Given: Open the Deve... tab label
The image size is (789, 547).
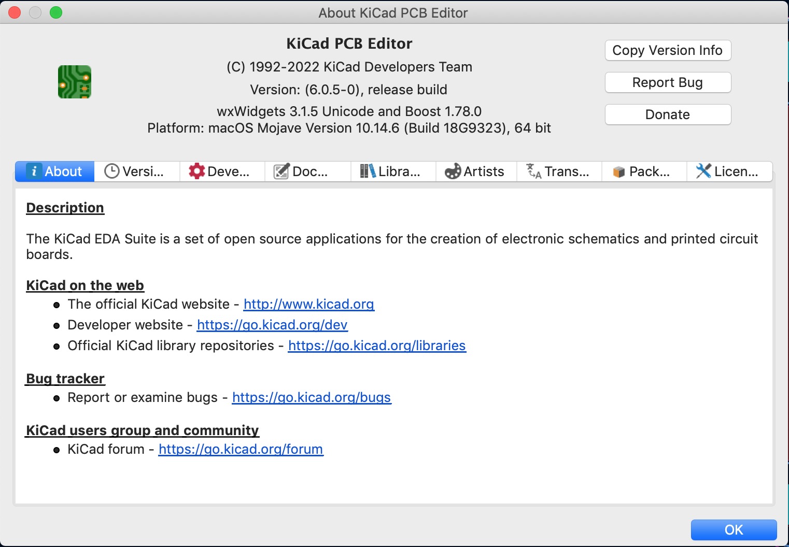Looking at the screenshot, I should 228,171.
